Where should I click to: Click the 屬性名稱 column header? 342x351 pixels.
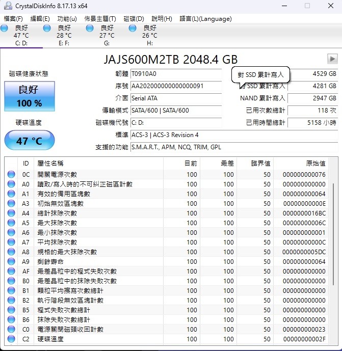pos(98,163)
